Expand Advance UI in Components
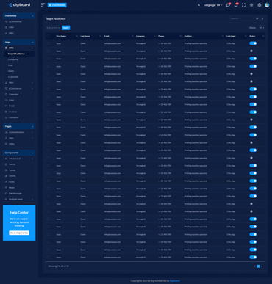This screenshot has width=272, height=284. click(x=19, y=159)
